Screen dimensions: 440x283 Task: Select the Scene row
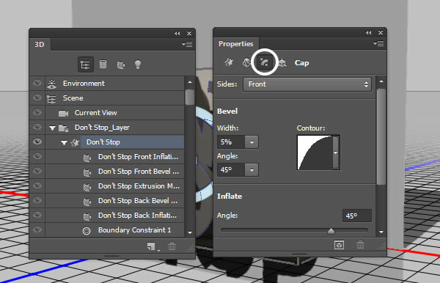tap(115, 98)
